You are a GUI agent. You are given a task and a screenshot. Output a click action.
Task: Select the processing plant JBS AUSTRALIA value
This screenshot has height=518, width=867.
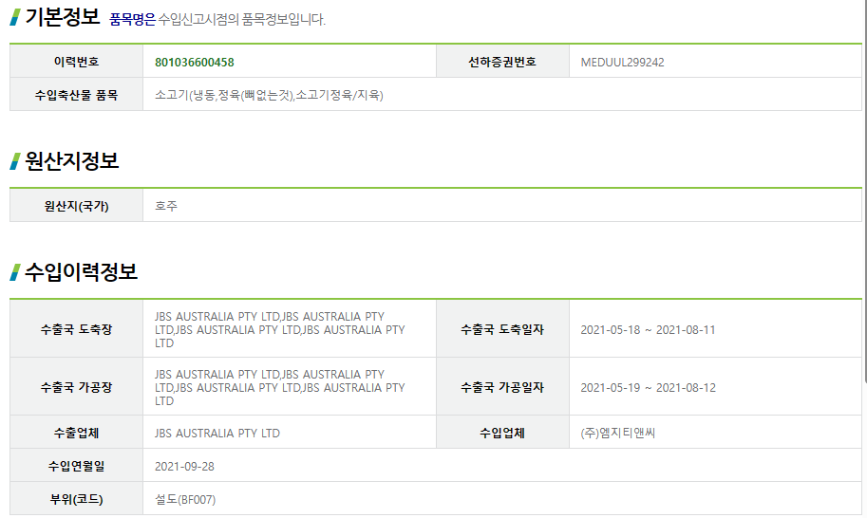280,388
